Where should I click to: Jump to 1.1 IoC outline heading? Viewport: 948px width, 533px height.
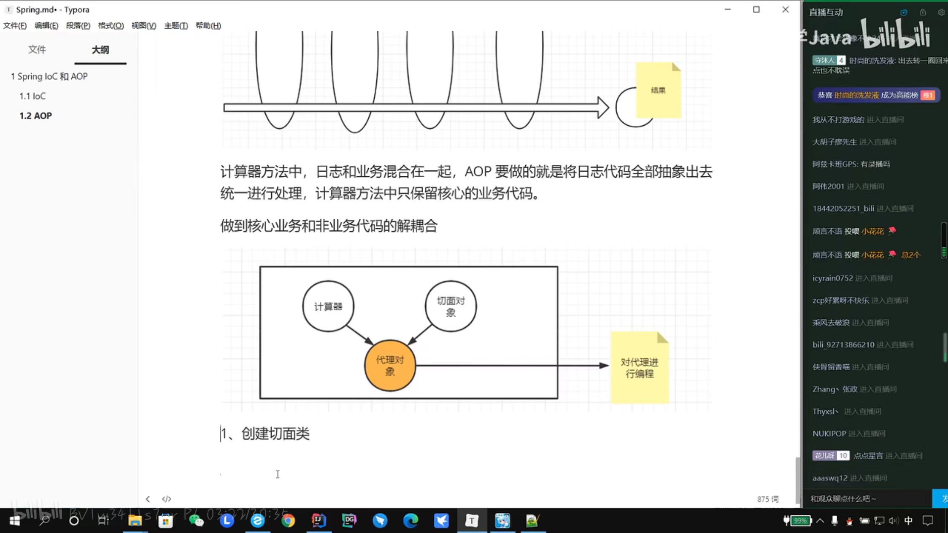tap(32, 96)
